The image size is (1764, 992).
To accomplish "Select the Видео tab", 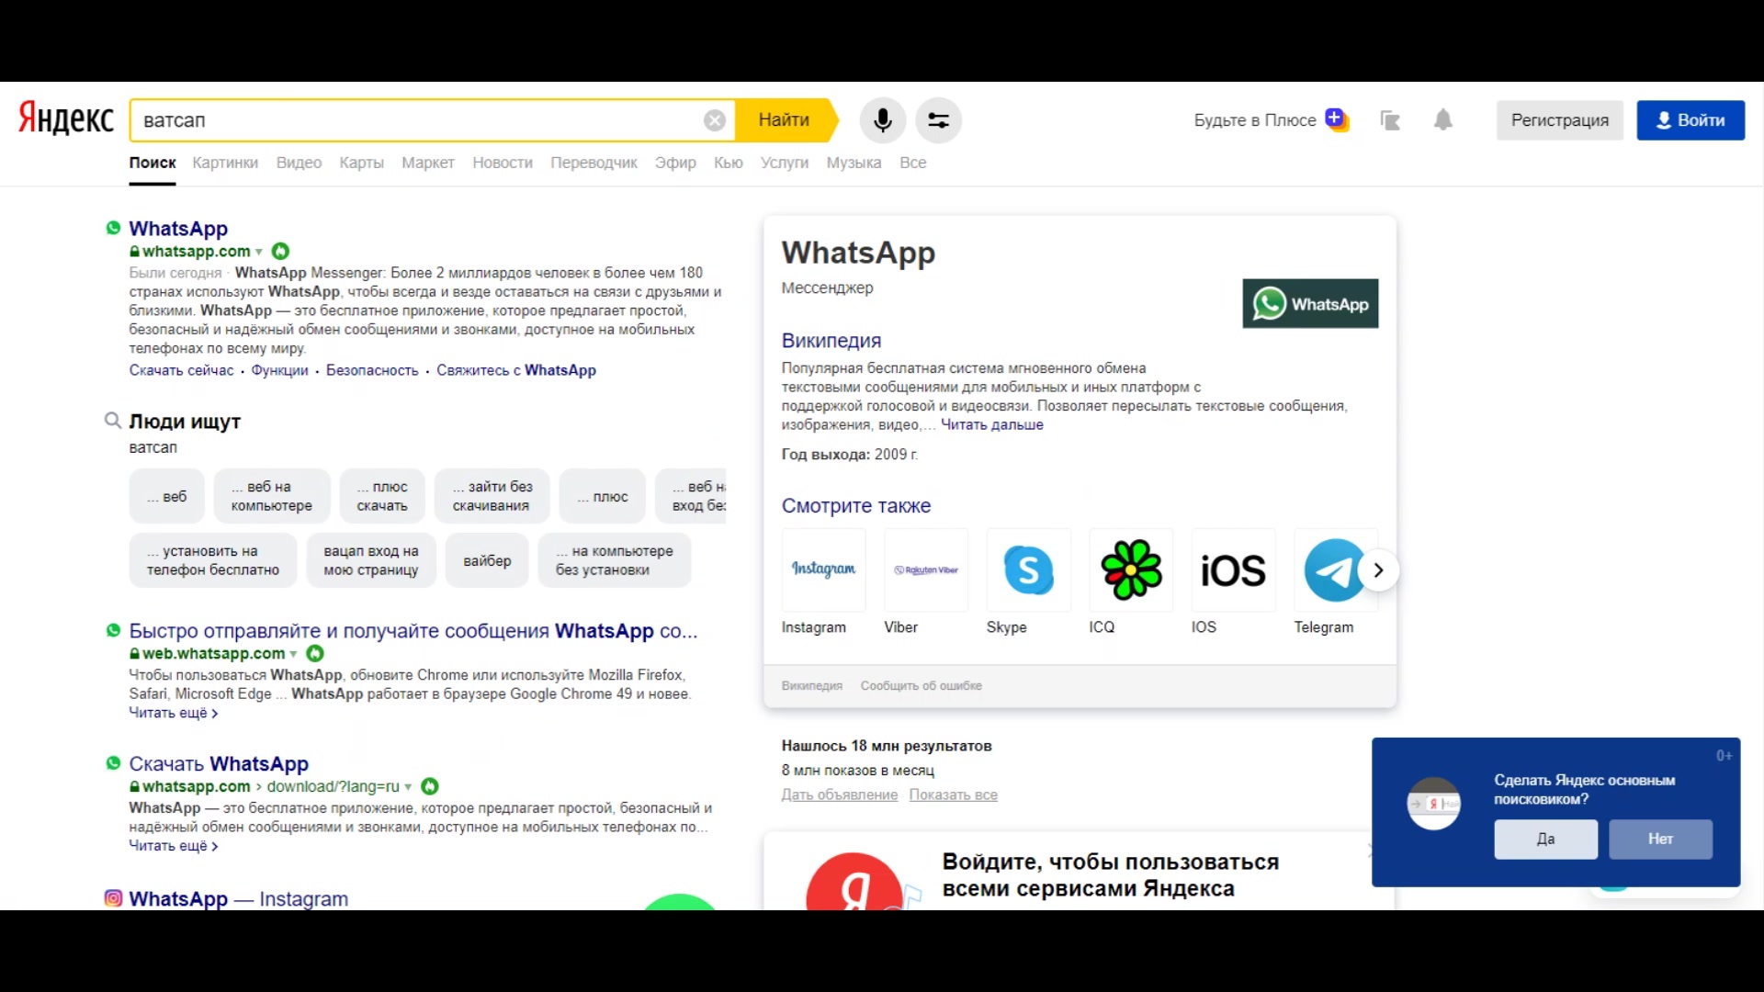I will point(298,163).
